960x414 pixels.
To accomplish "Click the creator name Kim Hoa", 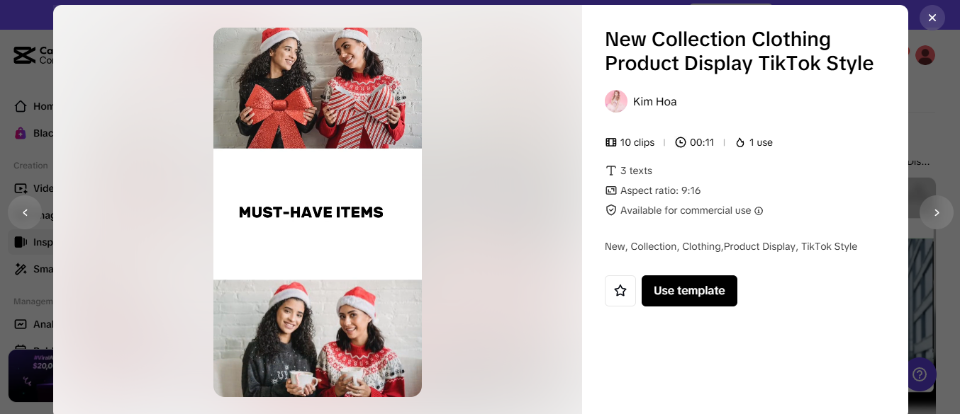I will click(x=655, y=101).
